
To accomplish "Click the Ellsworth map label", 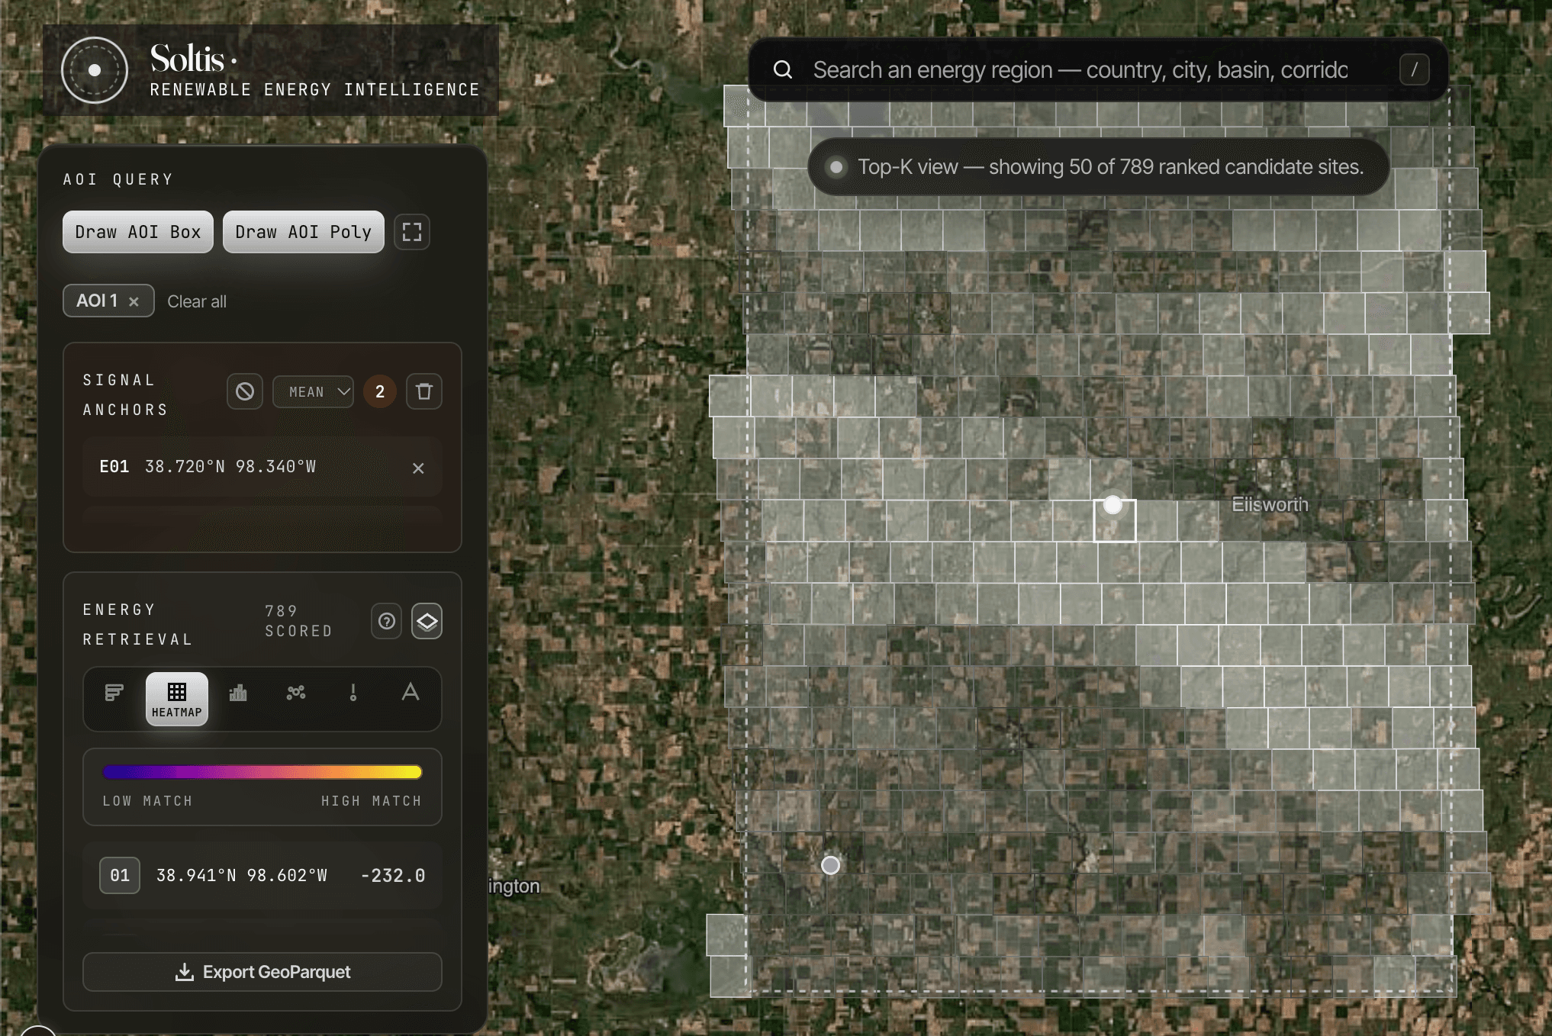I will [1270, 504].
